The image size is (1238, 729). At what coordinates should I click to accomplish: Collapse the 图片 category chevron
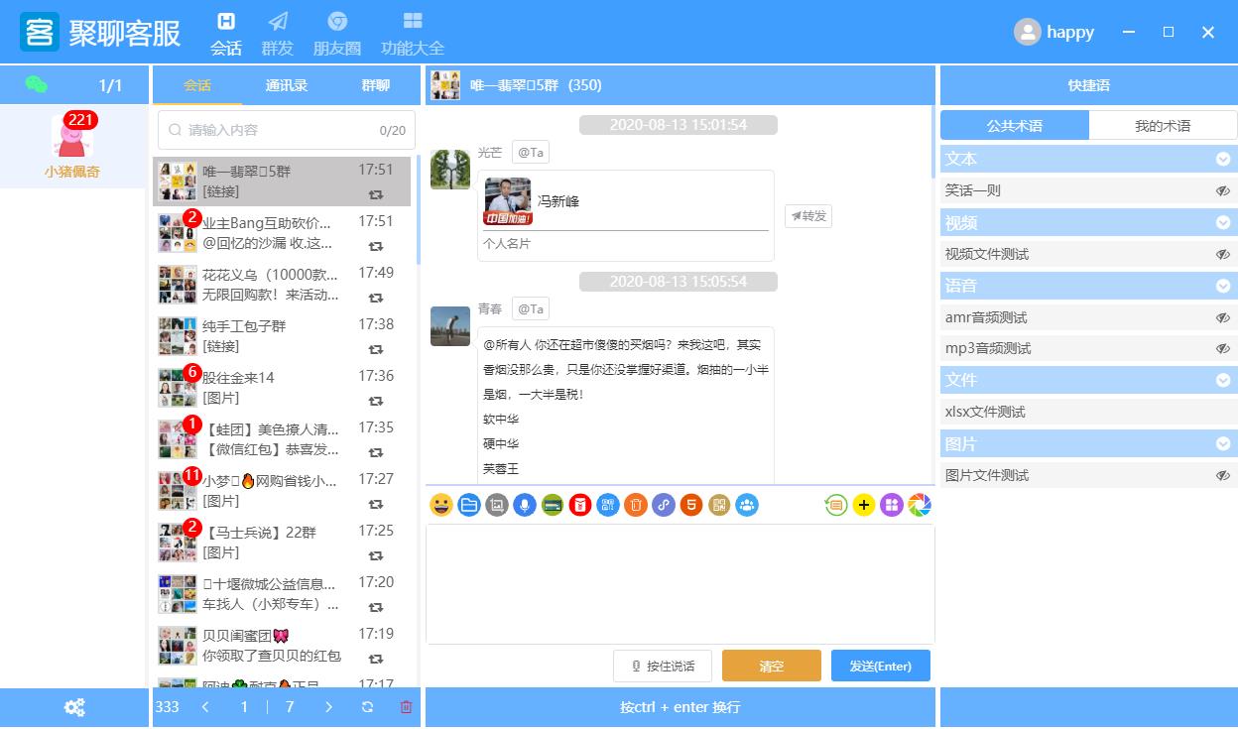[1223, 443]
